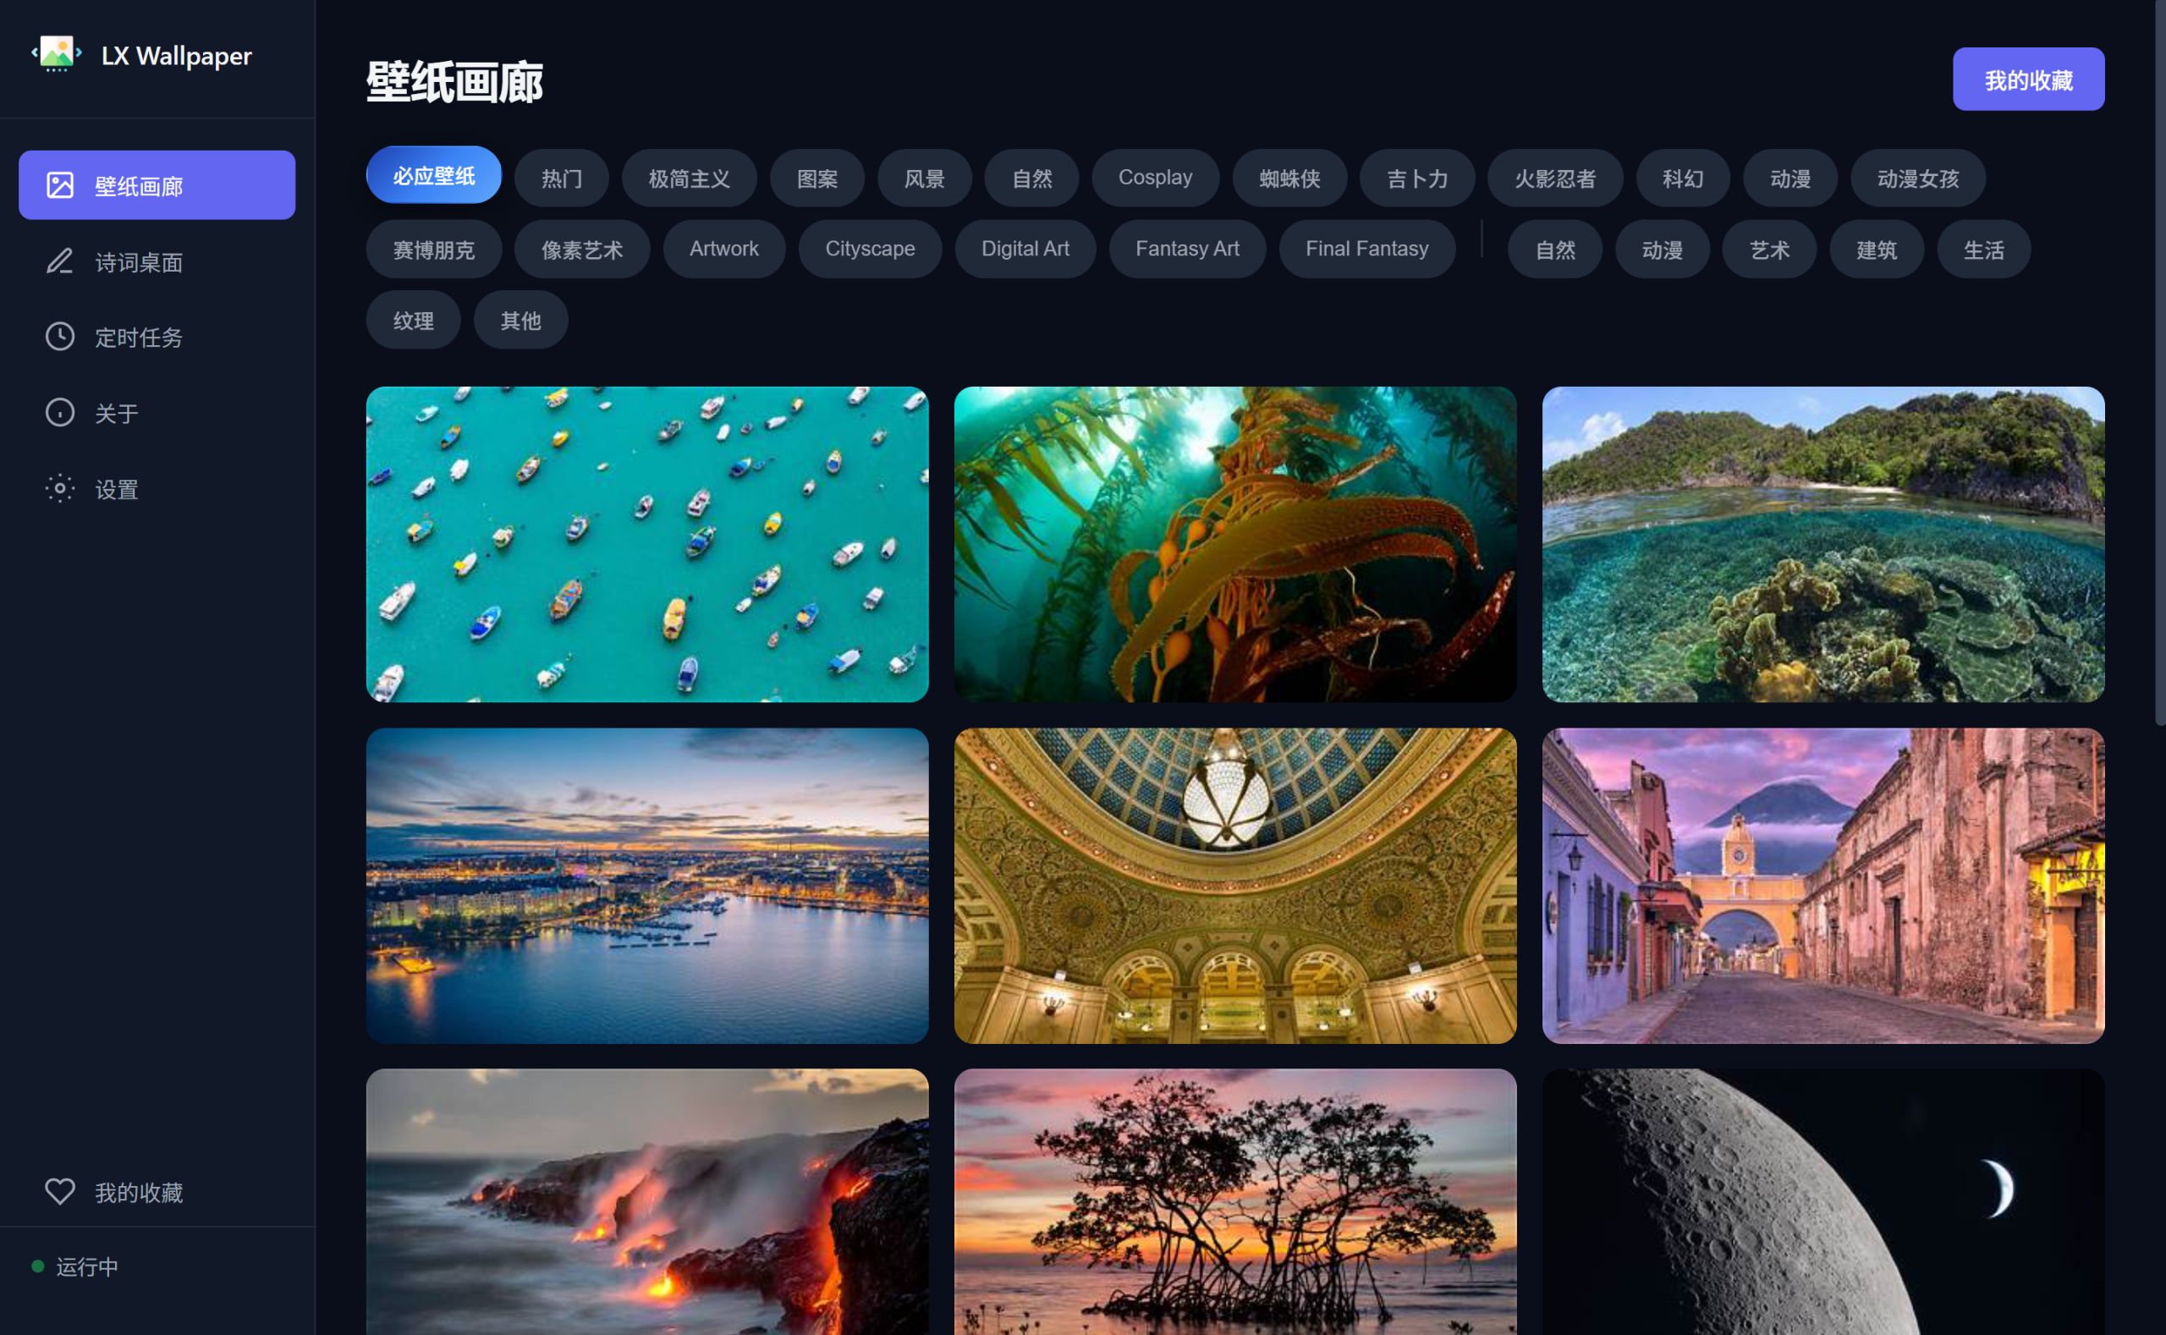The image size is (2166, 1335).
Task: Click the green status dot beside 运行中
Action: (x=38, y=1266)
